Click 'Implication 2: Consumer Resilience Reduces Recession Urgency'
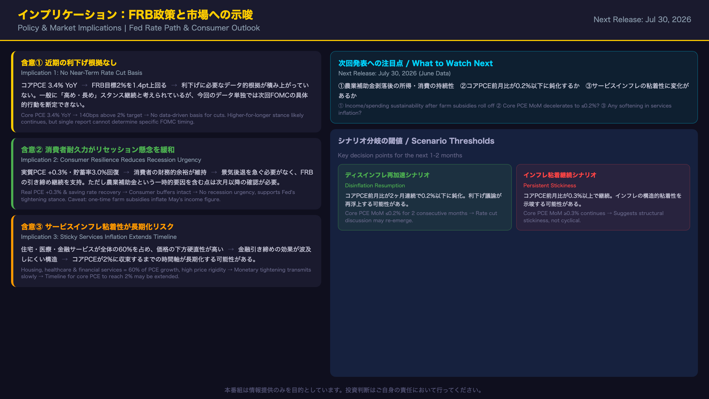 pos(111,160)
